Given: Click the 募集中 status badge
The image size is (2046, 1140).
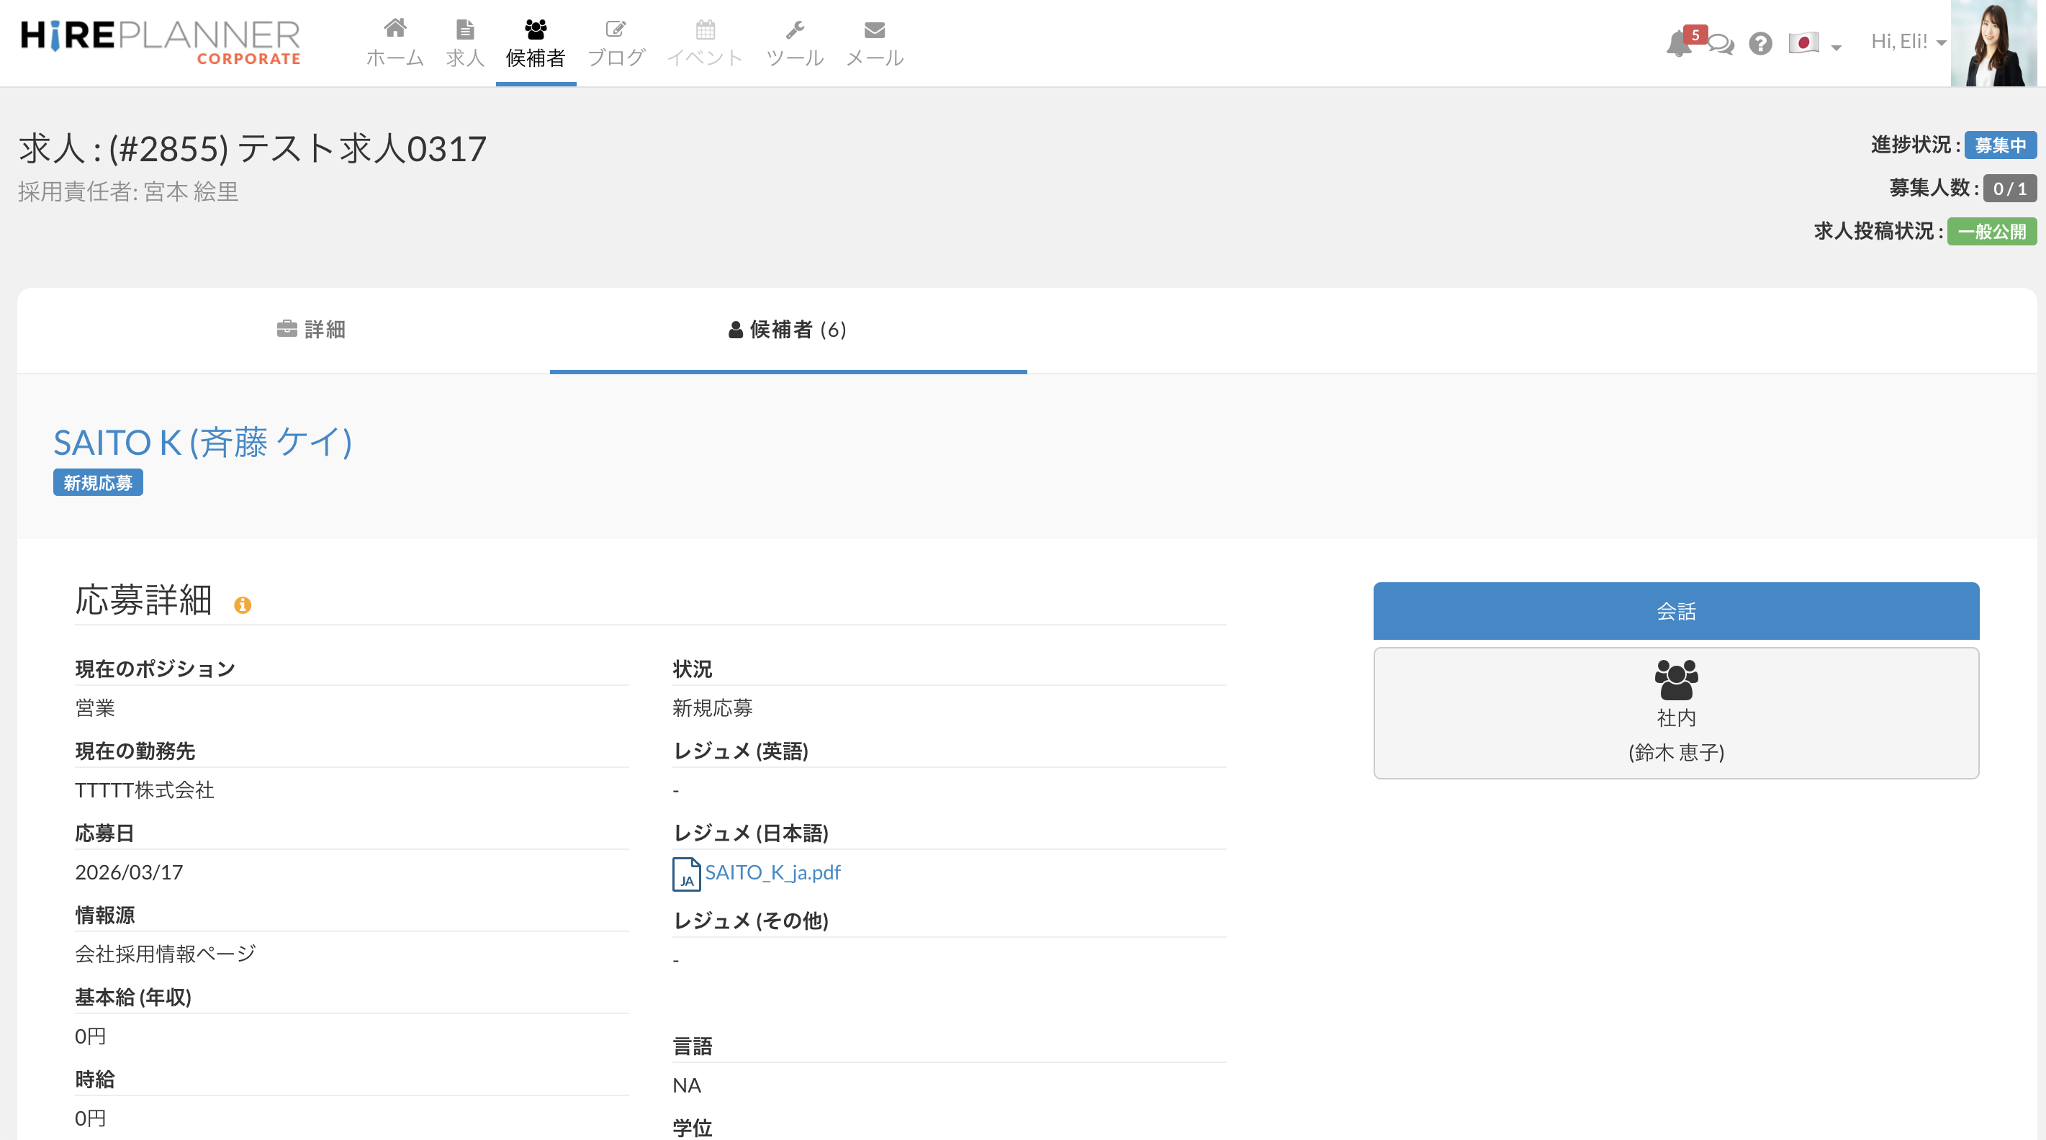Looking at the screenshot, I should pos(1999,145).
